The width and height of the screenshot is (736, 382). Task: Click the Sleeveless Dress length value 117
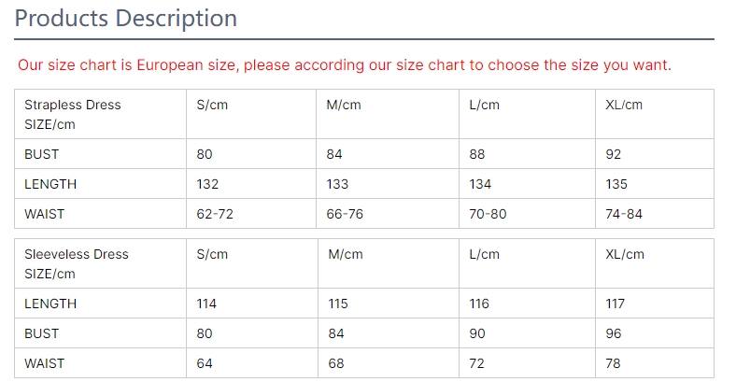616,304
